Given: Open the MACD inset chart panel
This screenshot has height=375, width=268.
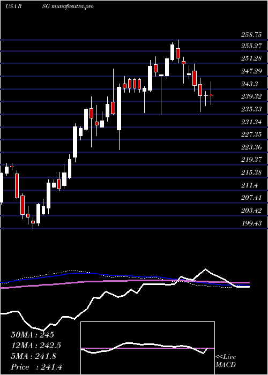Looking at the screenshot, I should click(147, 348).
